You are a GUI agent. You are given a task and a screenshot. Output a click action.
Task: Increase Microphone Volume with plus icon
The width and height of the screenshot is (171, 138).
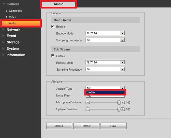pyautogui.click(x=123, y=102)
